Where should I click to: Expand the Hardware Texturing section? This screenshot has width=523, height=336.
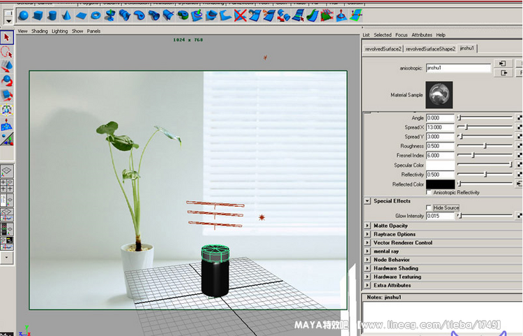(367, 277)
